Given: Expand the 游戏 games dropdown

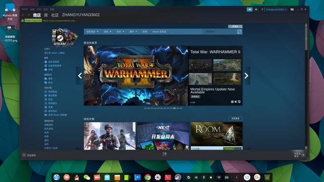Looking at the screenshot, I should [107, 31].
